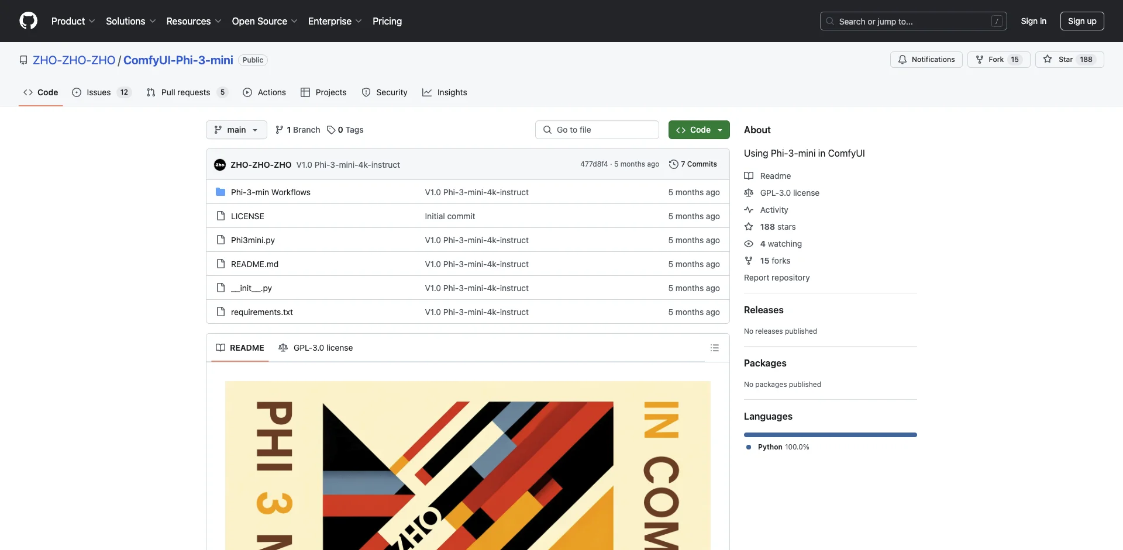Click Report repository
This screenshot has width=1123, height=550.
777,278
